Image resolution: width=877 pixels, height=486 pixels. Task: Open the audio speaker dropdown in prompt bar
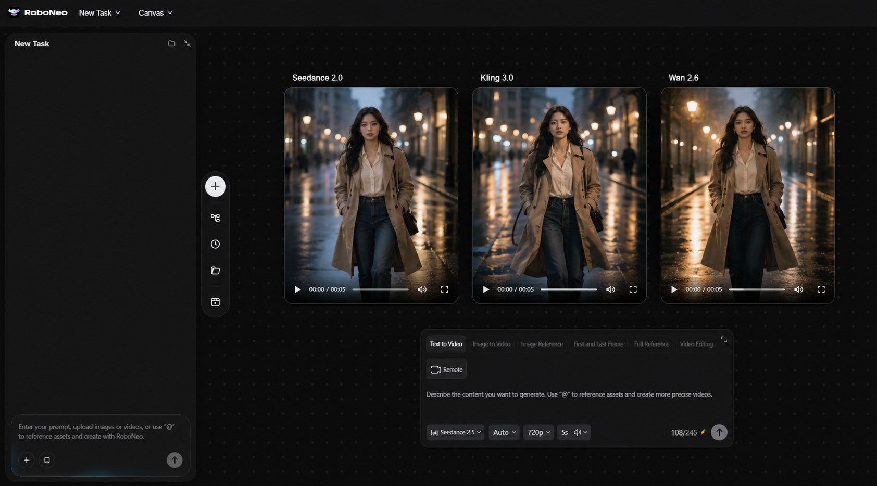click(x=581, y=432)
